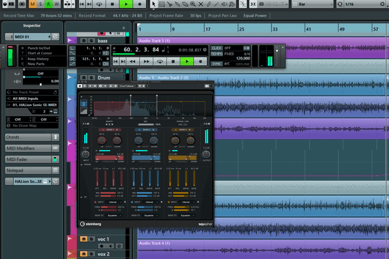Select the Split (scissors) tool
Viewport: 389px width, 259px height.
coord(170,4)
